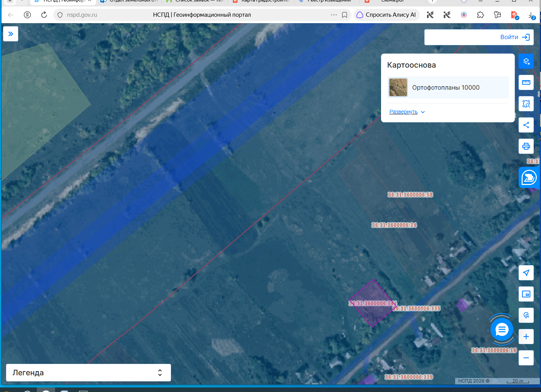Click parcel label 36:31:3600006:339
Screen dimensions: 541x392
click(x=409, y=377)
